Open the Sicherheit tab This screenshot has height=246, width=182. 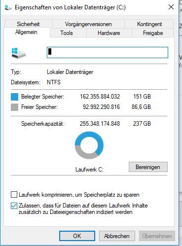click(x=28, y=24)
